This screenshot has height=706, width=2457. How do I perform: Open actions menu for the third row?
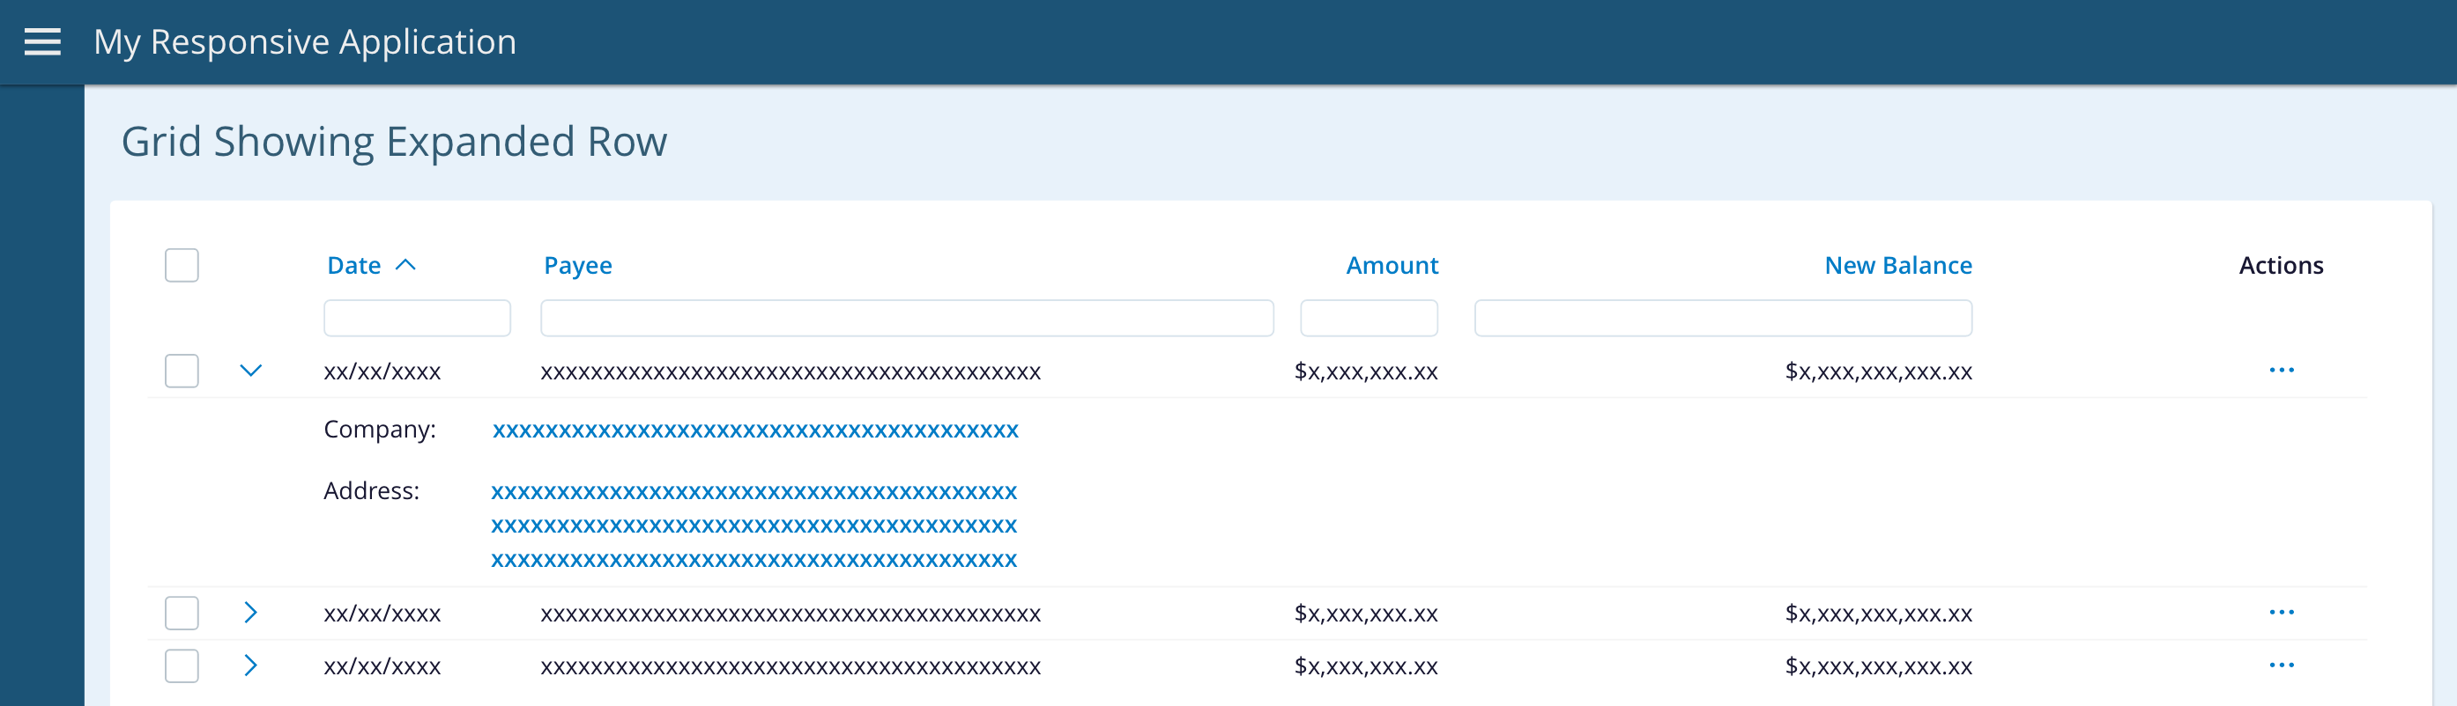(x=2281, y=665)
